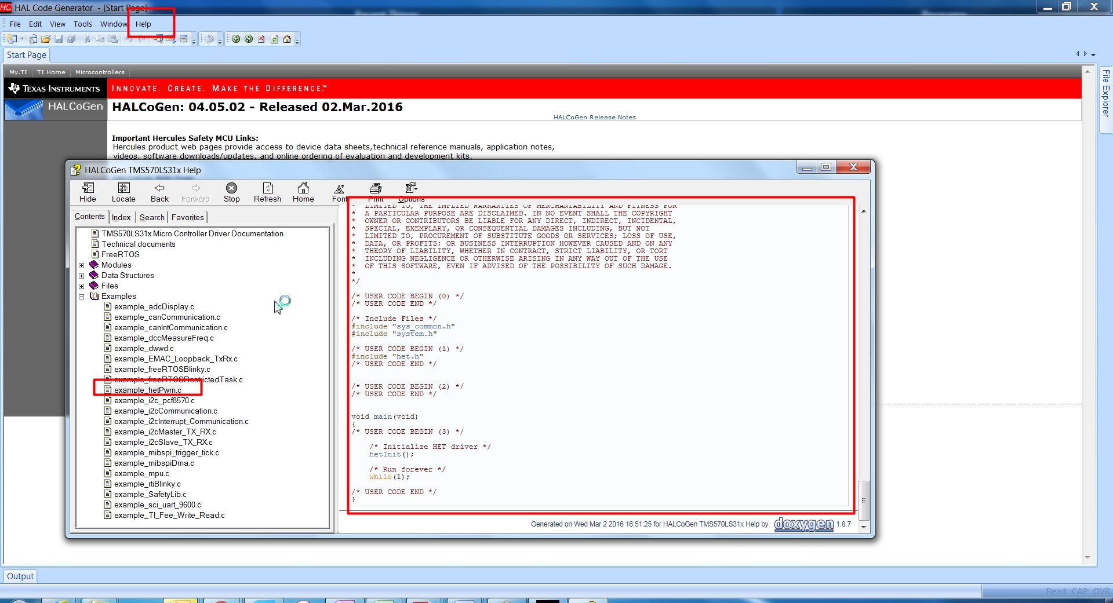Image resolution: width=1113 pixels, height=603 pixels.
Task: Click the doxygen logo link
Action: tap(803, 524)
